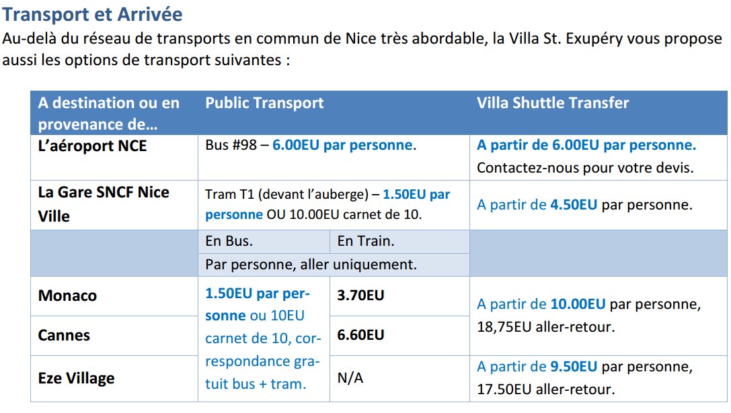731x413 pixels.
Task: Select the "La Gare SNCF Nice Ville" row label
Action: point(104,204)
